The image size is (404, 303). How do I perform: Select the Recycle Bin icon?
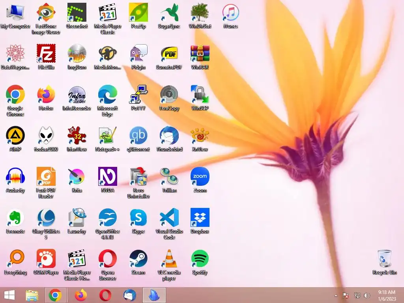(384, 258)
